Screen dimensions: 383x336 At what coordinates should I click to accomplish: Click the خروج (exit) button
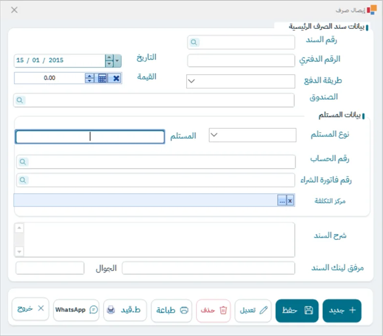(x=30, y=309)
